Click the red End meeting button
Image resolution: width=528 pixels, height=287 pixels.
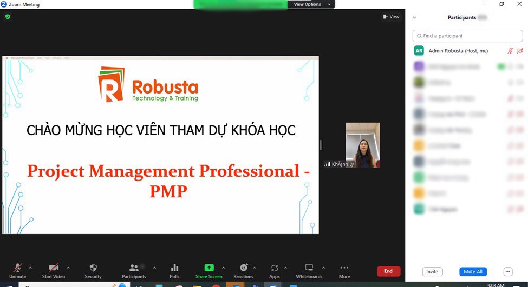[389, 271]
